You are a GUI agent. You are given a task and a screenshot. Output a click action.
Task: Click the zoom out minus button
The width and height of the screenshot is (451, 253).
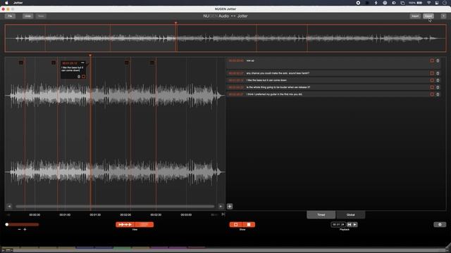(x=19, y=230)
